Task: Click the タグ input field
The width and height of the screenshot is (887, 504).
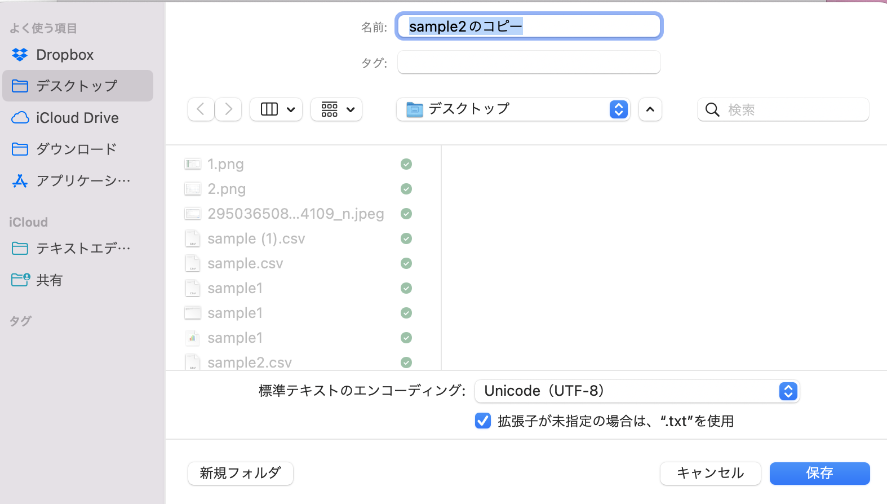Action: tap(529, 63)
